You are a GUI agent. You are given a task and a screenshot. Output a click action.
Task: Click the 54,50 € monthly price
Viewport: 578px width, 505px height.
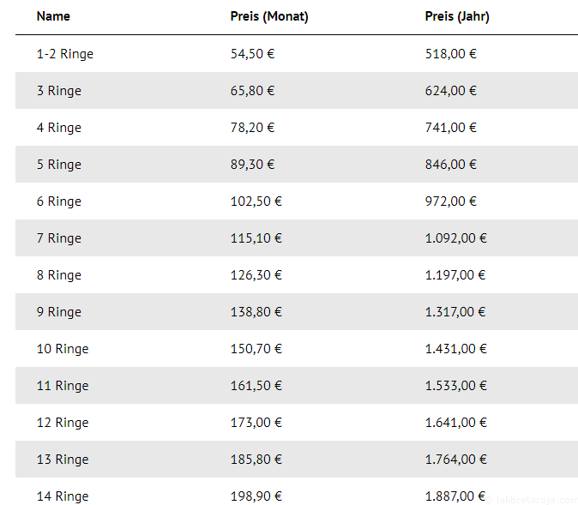coord(253,54)
